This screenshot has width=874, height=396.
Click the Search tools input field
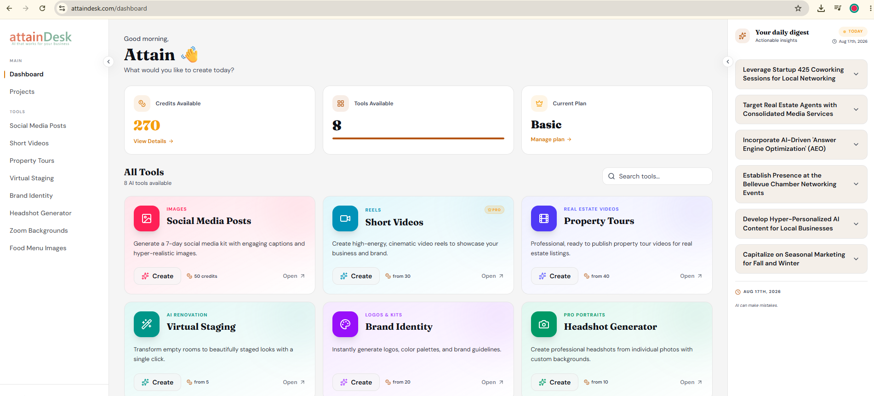[657, 176]
